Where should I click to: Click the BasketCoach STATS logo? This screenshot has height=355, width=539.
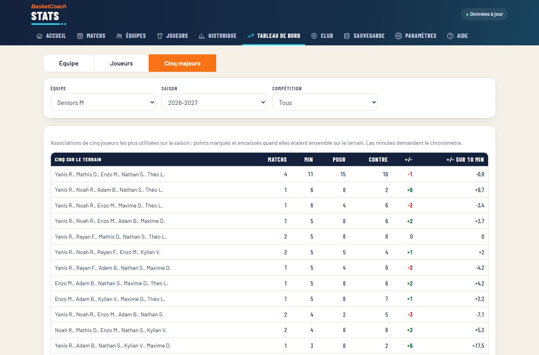click(x=49, y=14)
